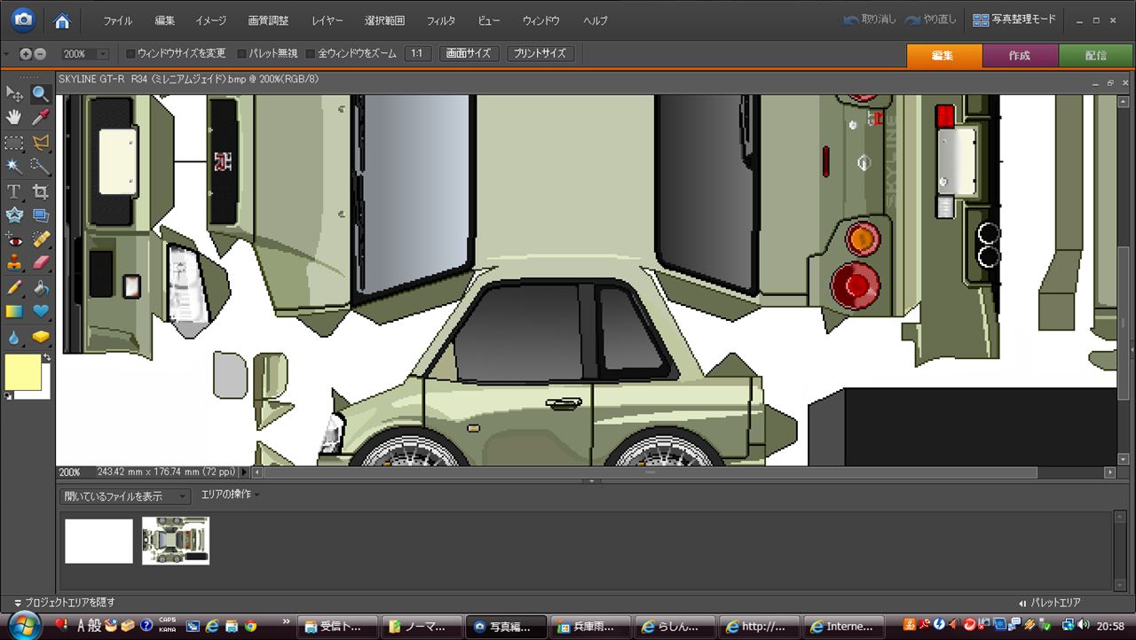Image resolution: width=1136 pixels, height=640 pixels.
Task: Enable パレット無視 checkbox
Action: click(241, 54)
